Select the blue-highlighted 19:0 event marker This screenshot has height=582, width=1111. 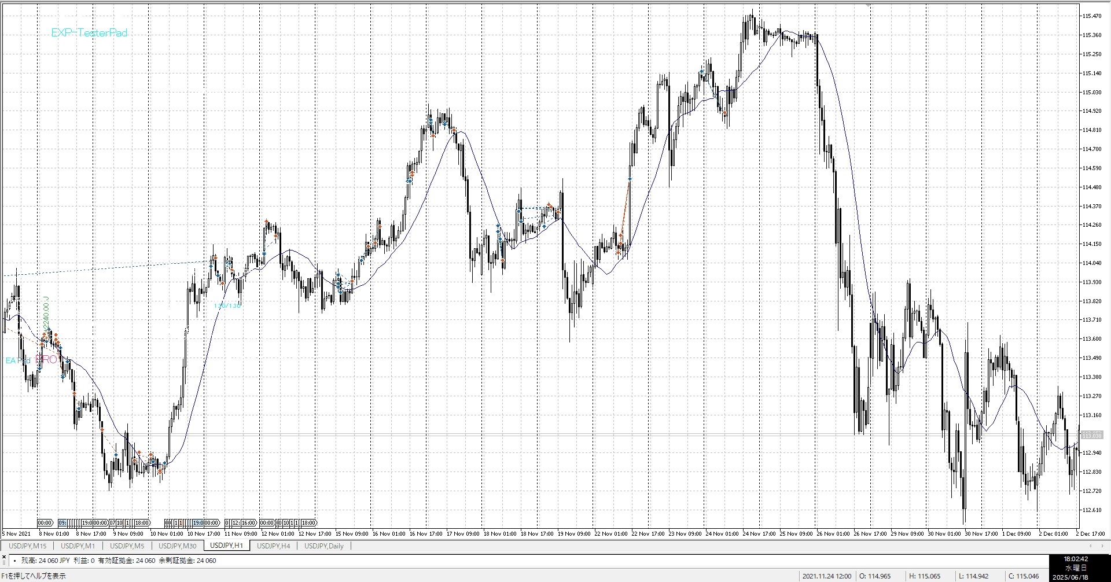[198, 523]
